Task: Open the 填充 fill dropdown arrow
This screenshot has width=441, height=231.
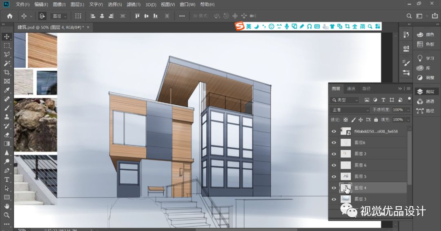Action: click(408, 120)
